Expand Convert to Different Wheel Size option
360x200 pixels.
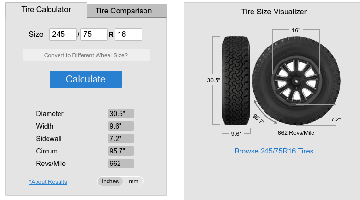pyautogui.click(x=86, y=55)
